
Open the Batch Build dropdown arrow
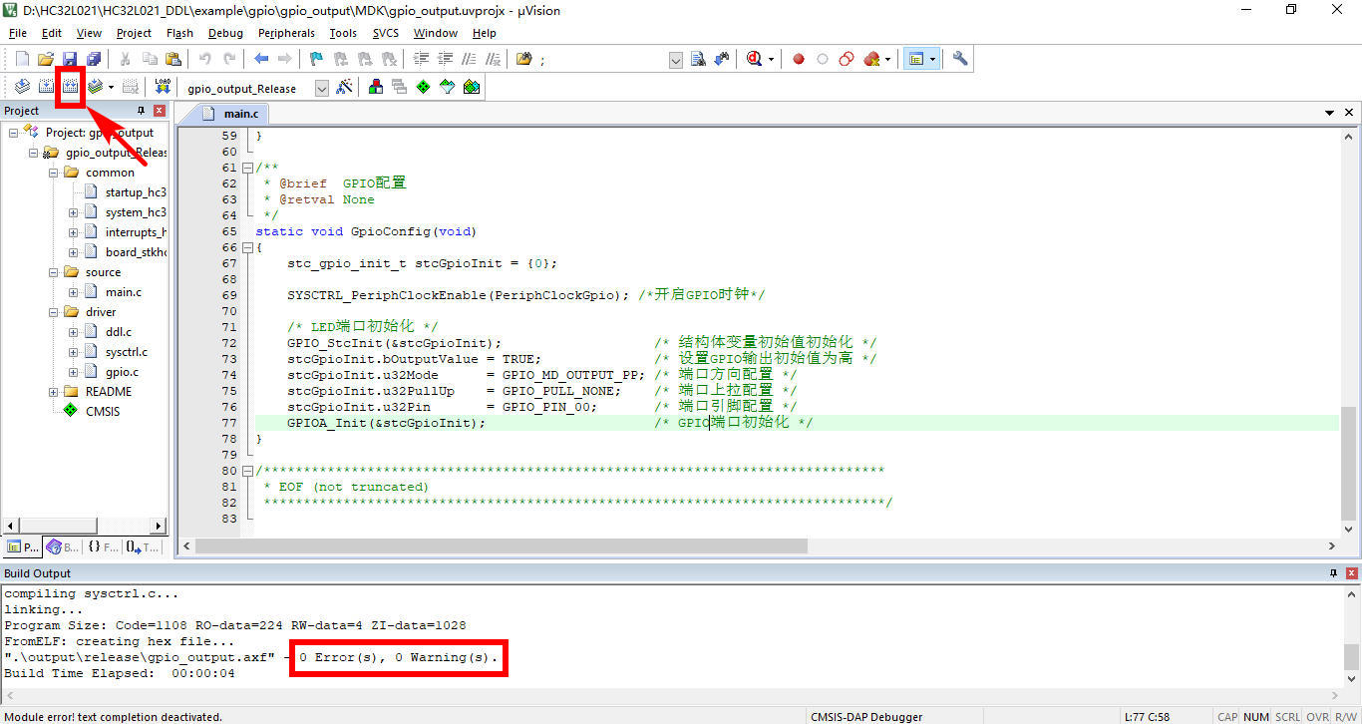(x=111, y=88)
